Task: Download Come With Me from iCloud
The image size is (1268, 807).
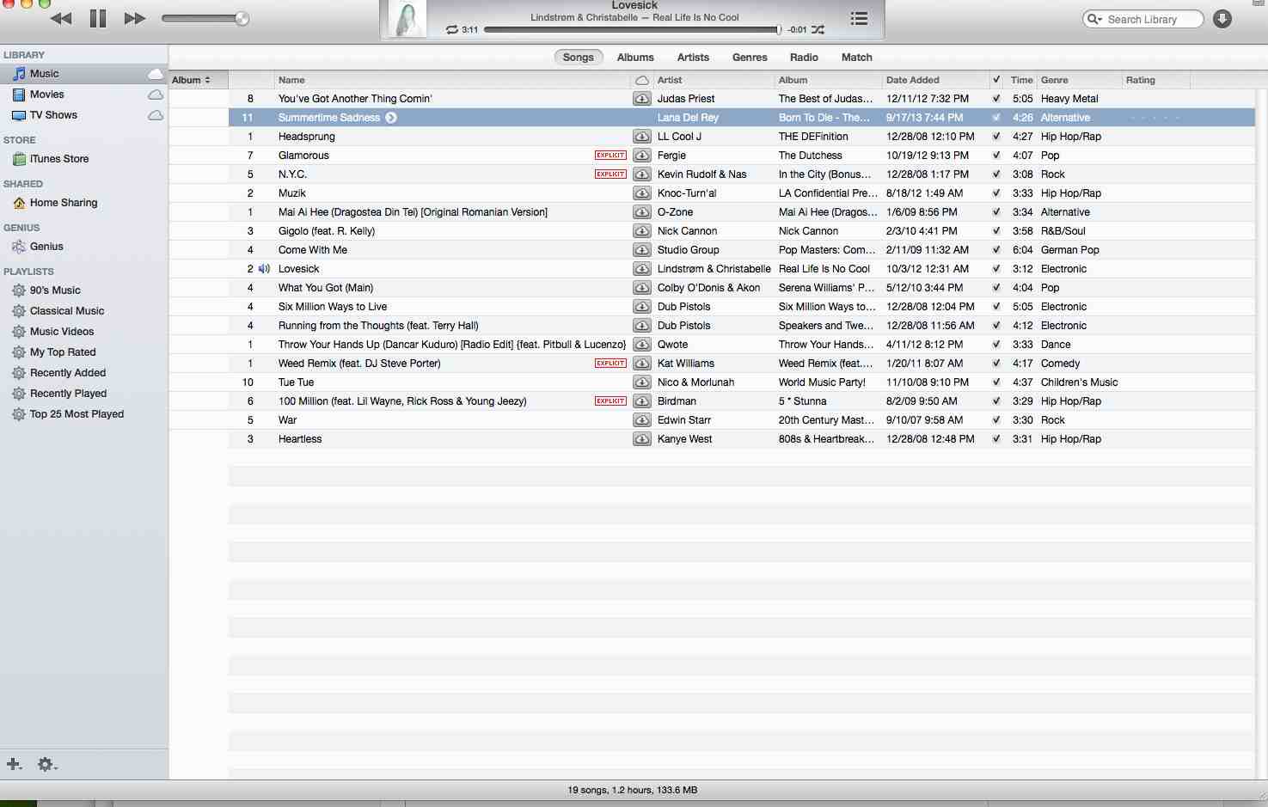Action: pyautogui.click(x=642, y=250)
